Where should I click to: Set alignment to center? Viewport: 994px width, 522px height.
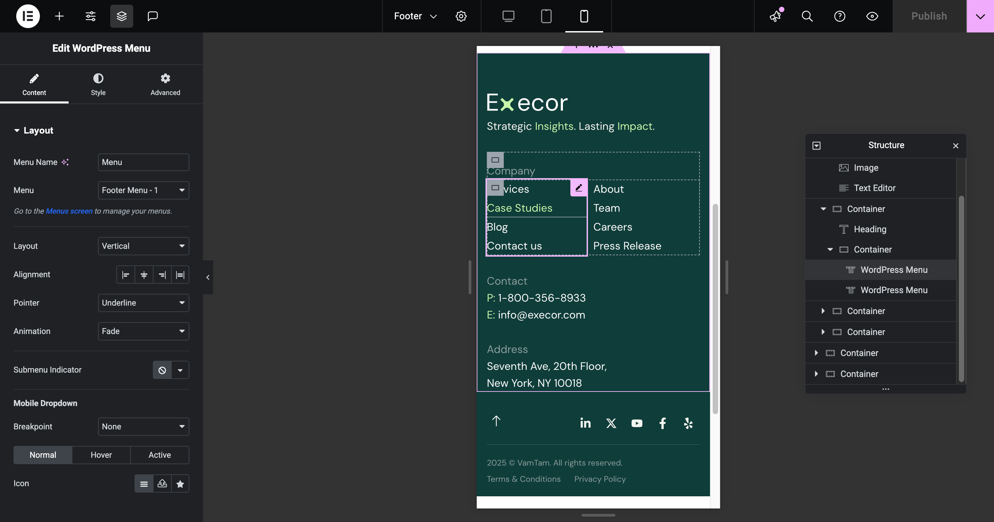tap(144, 275)
